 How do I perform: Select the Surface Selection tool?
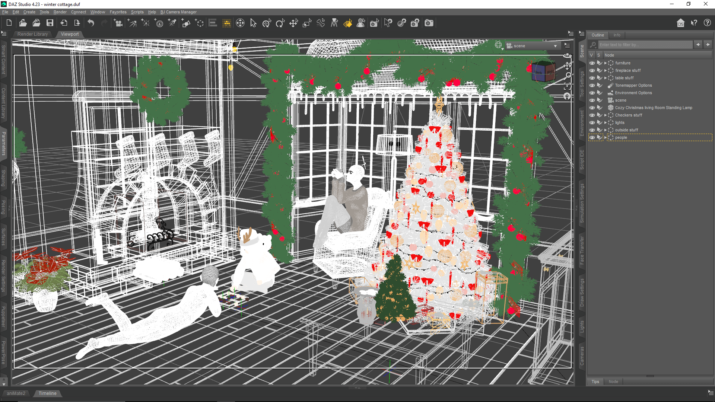point(347,23)
